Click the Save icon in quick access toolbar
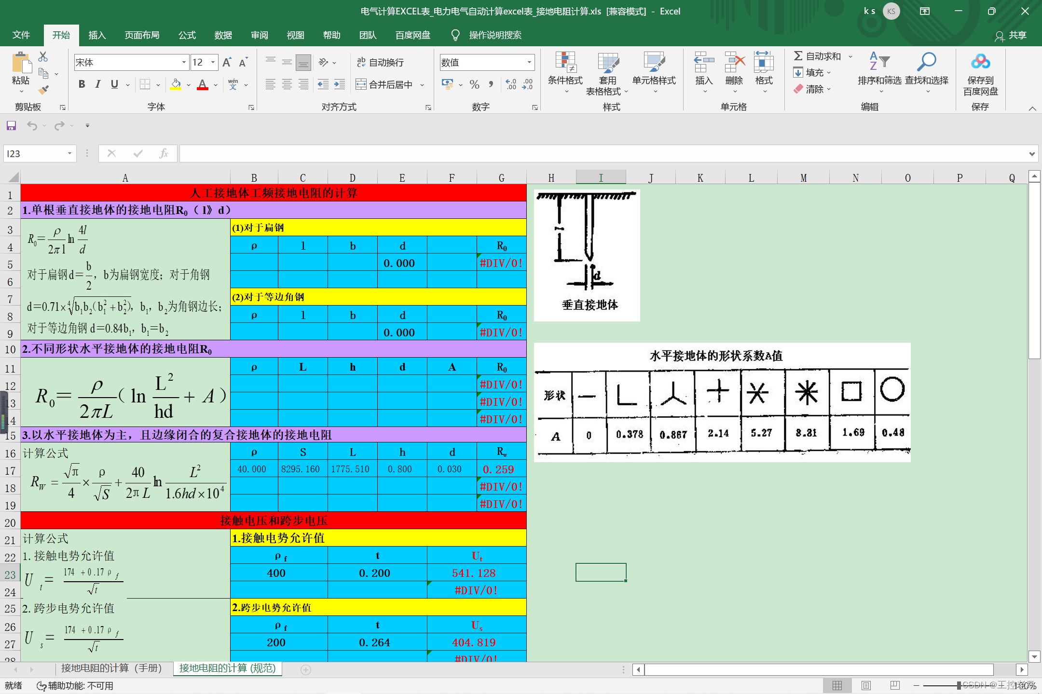 point(11,126)
